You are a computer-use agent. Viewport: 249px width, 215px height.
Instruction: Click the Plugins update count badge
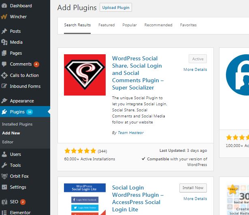point(30,112)
